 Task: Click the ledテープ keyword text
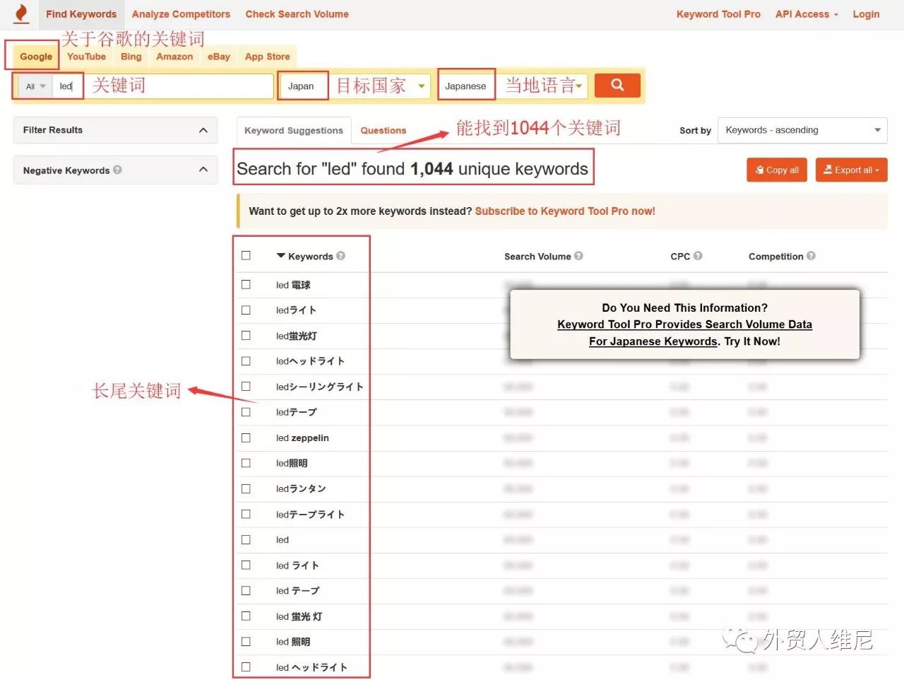tap(297, 411)
